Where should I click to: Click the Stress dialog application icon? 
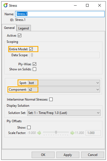tap(6, 5)
